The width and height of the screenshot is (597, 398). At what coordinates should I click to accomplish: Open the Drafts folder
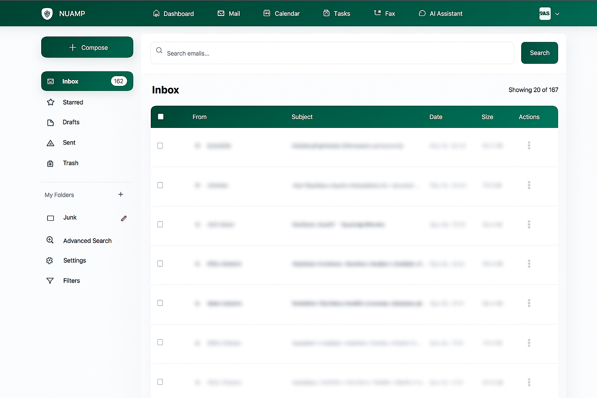[71, 122]
